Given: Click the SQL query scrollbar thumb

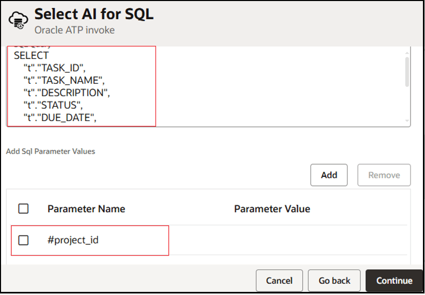Looking at the screenshot, I should pyautogui.click(x=407, y=71).
